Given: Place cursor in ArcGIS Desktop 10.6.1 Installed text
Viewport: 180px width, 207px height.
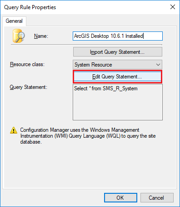Looking at the screenshot, I should 109,36.
